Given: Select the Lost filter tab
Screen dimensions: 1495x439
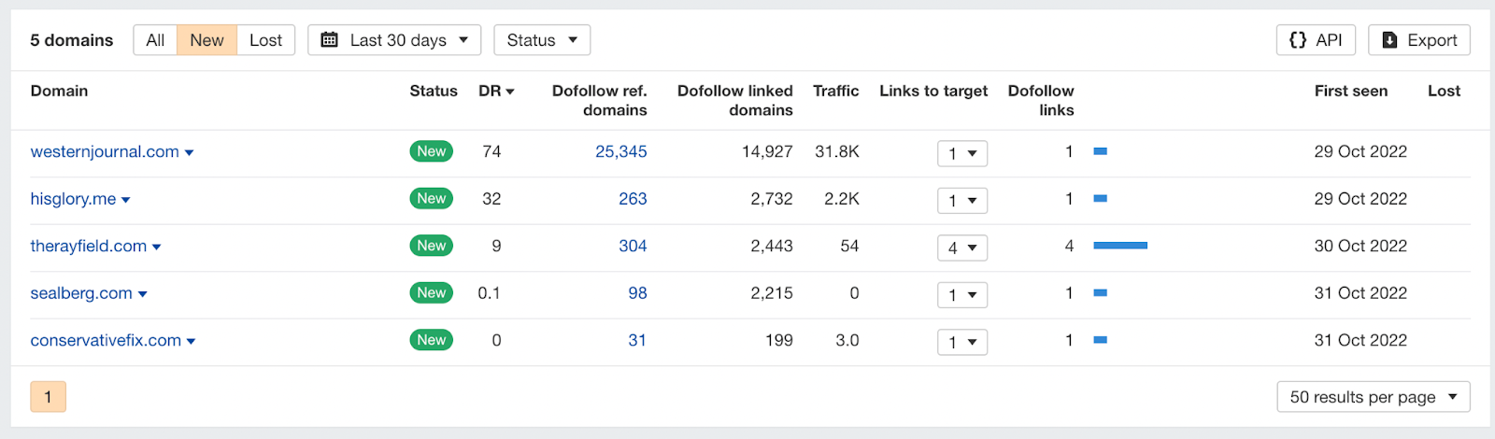Looking at the screenshot, I should click(x=265, y=40).
